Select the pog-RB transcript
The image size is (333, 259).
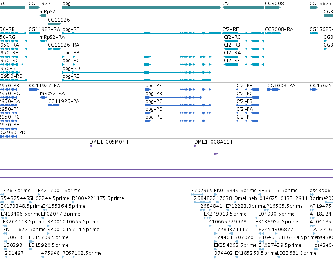click(x=137, y=57)
